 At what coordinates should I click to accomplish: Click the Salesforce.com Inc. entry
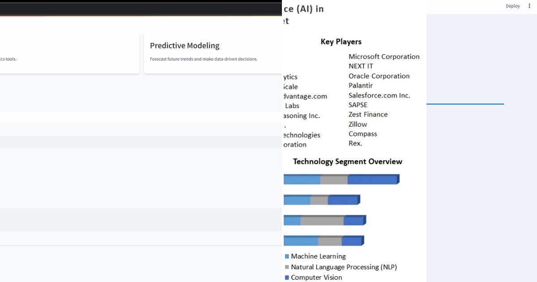(x=379, y=95)
